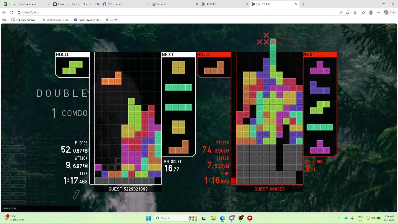Reload the TETR.IO page
Screen dimensions: 398x223
(x=12, y=12)
